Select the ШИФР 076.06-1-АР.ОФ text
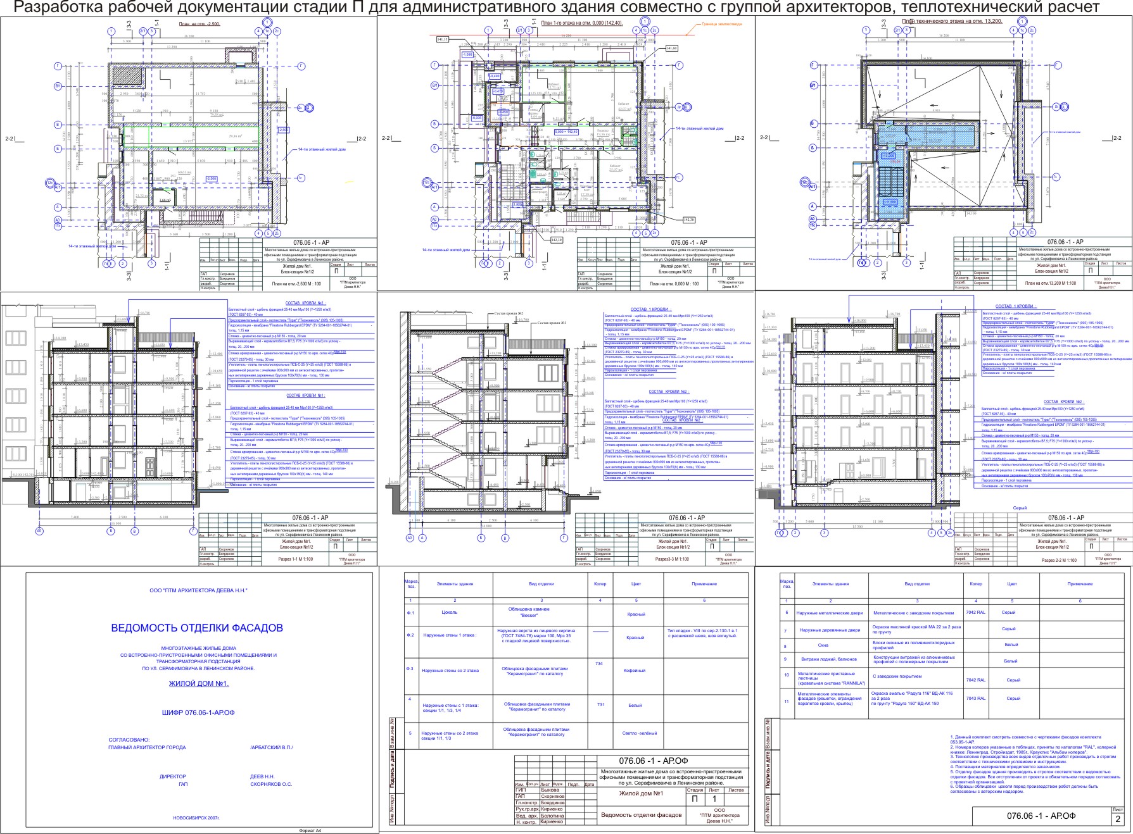This screenshot has width=1133, height=834. click(198, 713)
